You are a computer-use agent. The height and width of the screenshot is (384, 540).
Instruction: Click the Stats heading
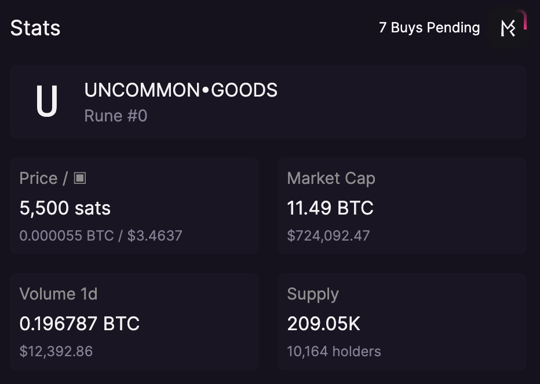tap(35, 28)
